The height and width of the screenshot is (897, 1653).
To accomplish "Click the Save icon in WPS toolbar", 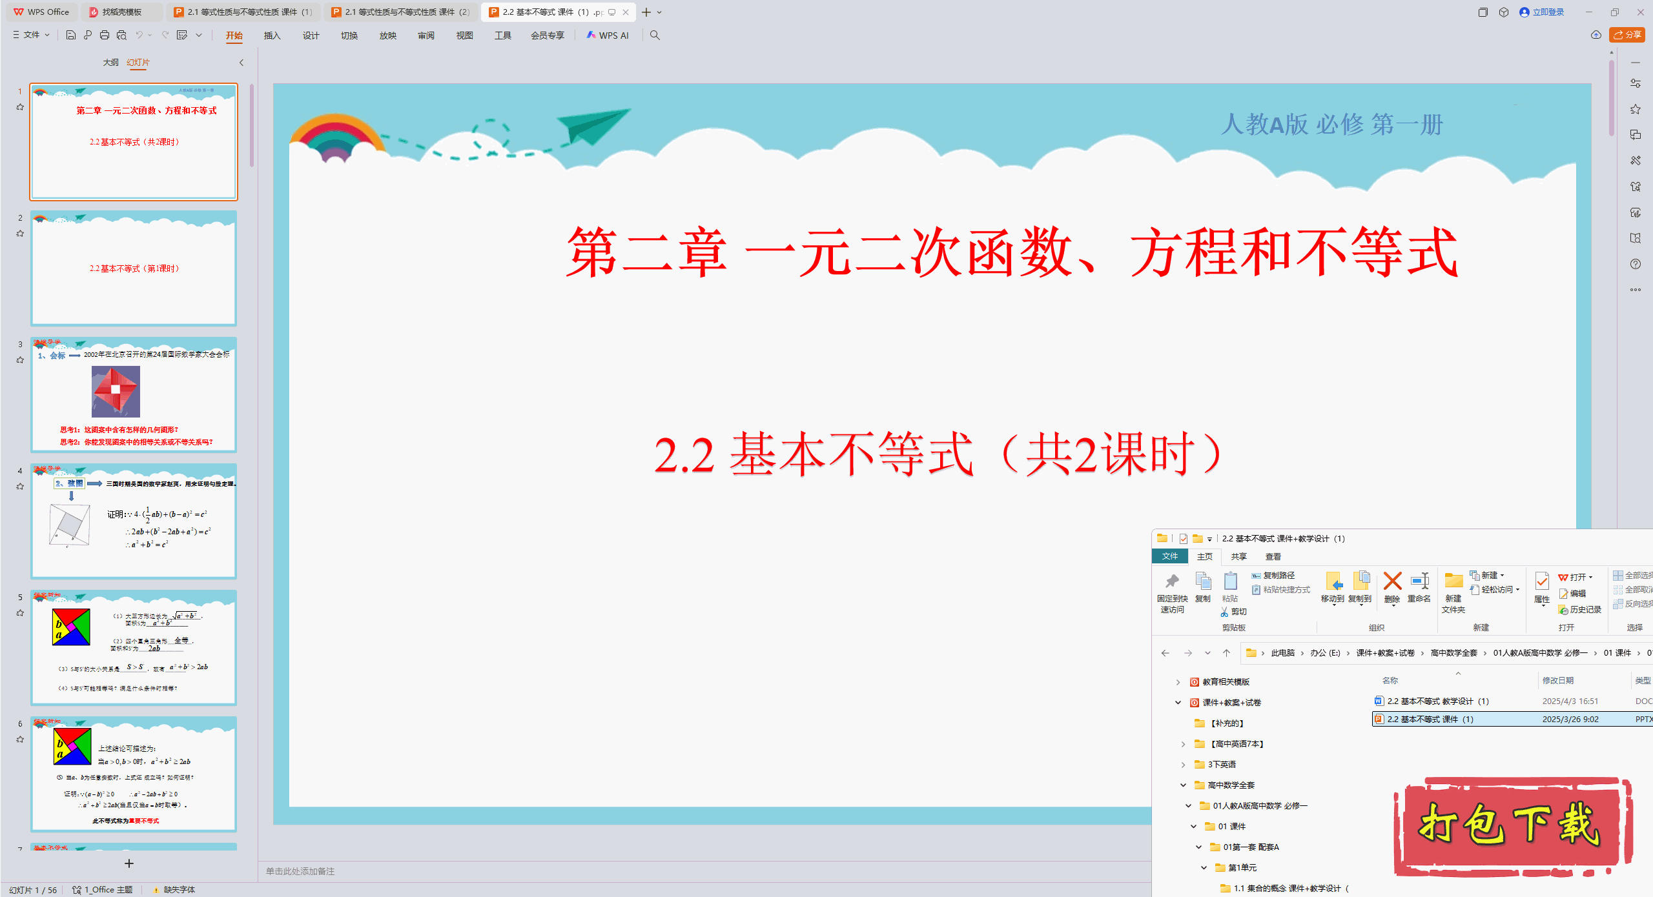I will [x=71, y=35].
